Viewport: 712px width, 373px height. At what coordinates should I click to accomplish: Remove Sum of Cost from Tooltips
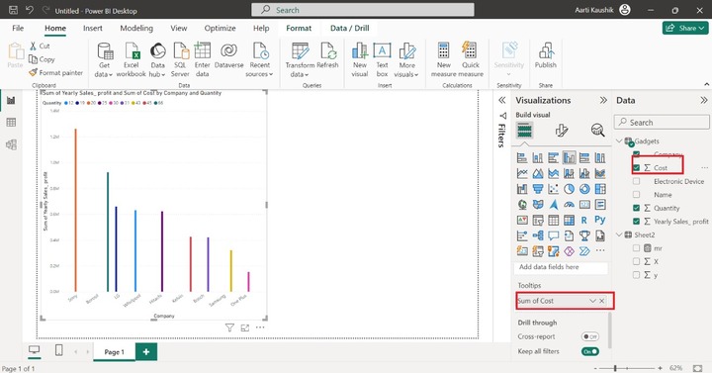coord(601,301)
